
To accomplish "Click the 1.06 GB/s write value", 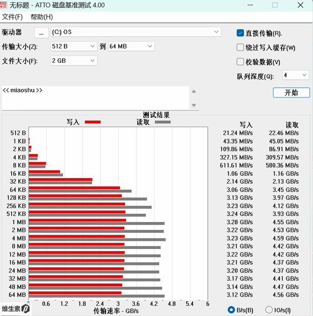I will (x=240, y=174).
